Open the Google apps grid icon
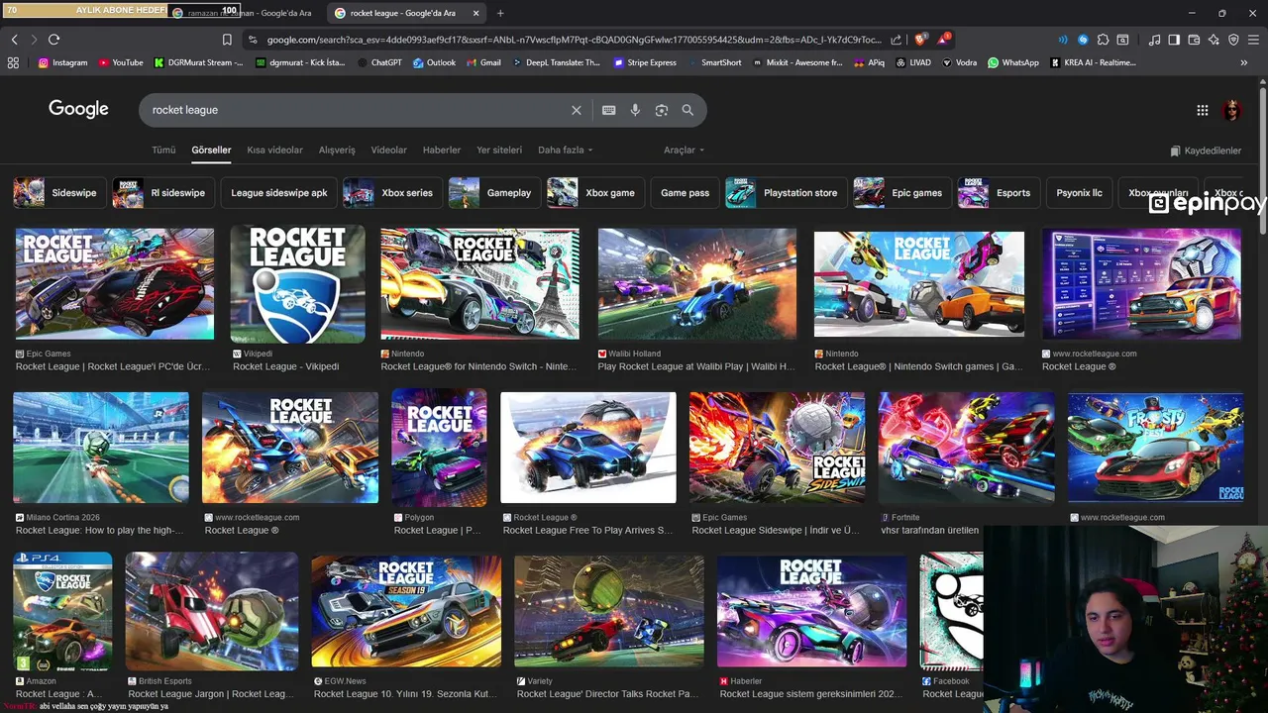1268x713 pixels. tap(1202, 110)
